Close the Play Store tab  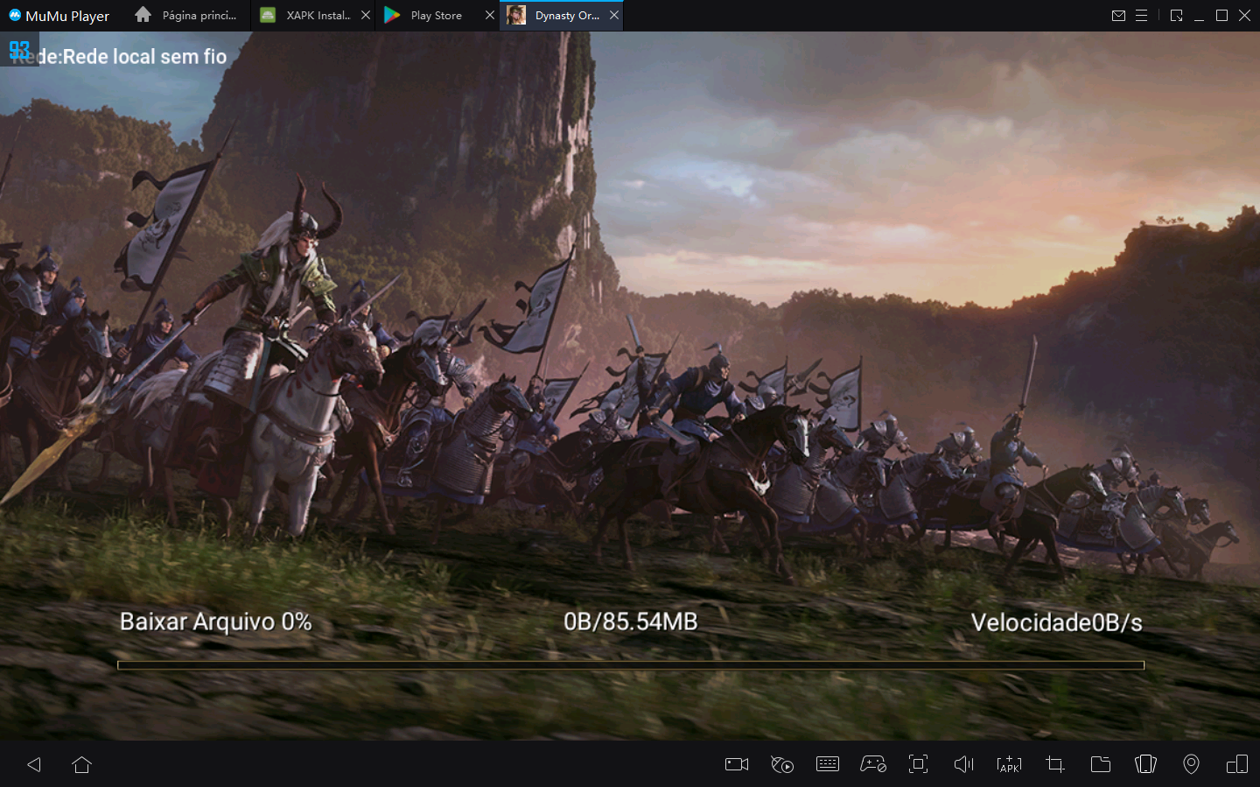[x=490, y=16]
